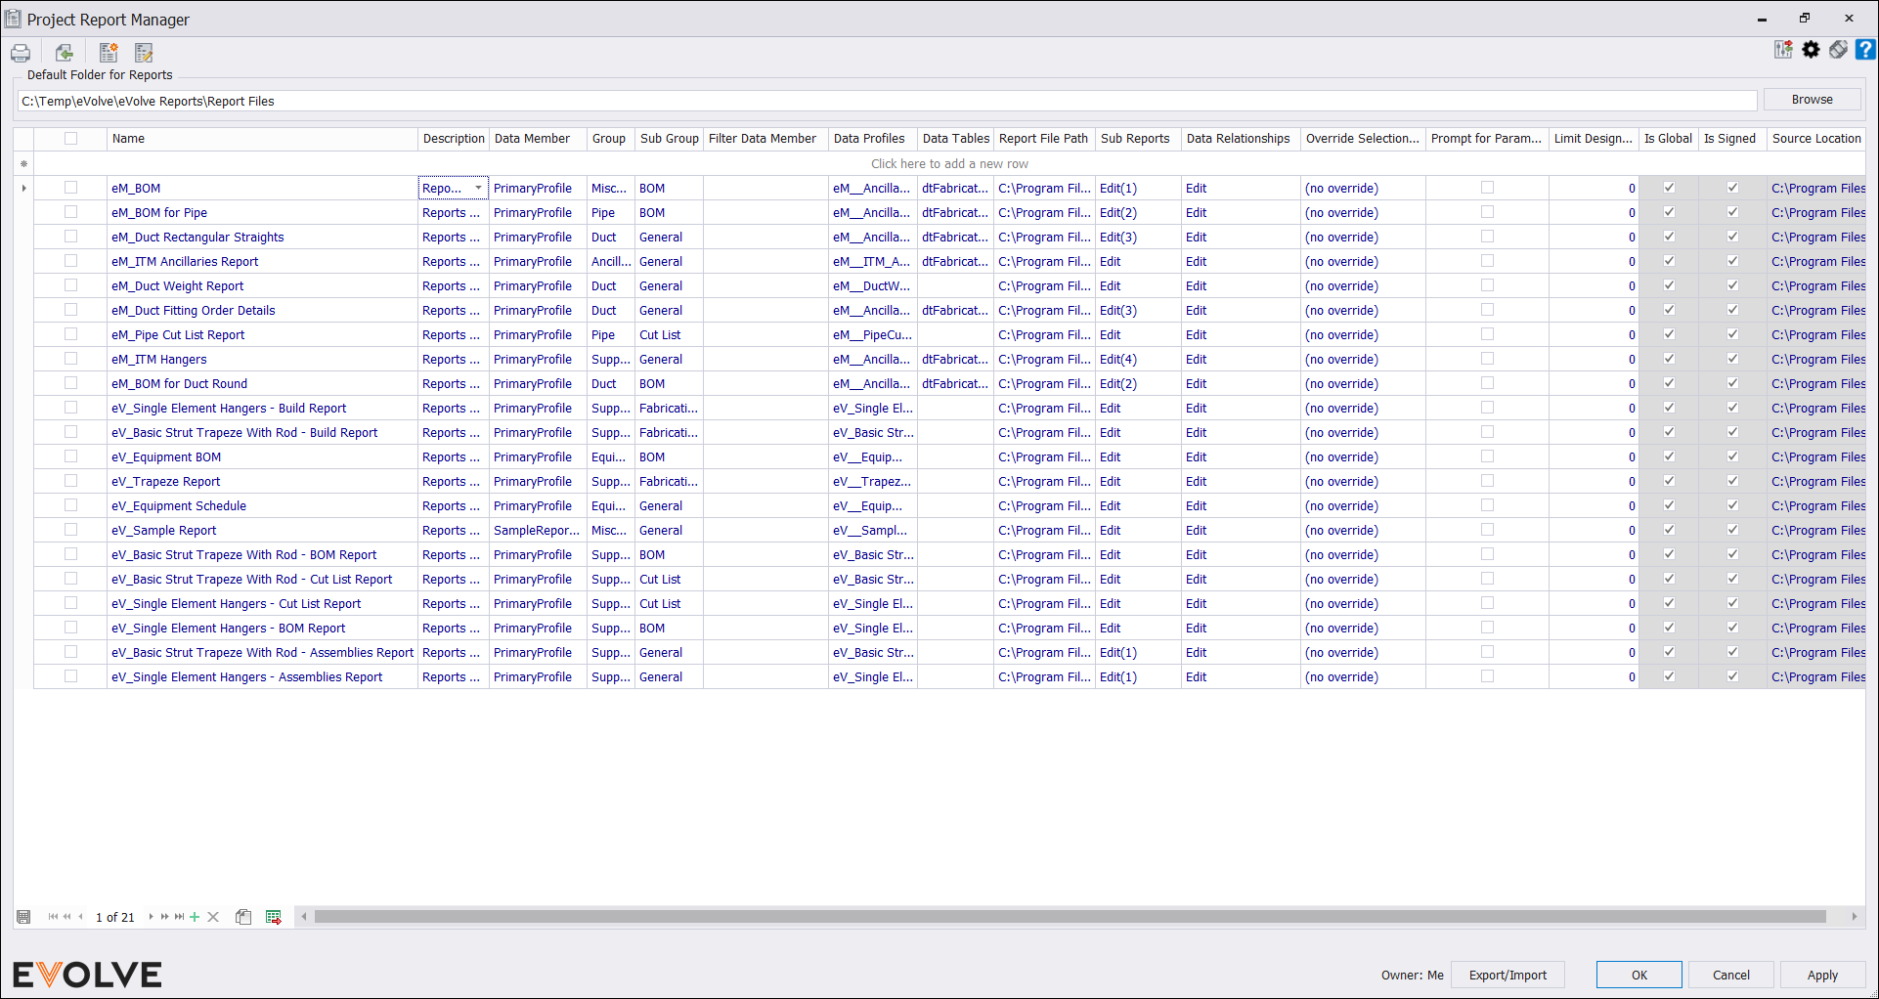The image size is (1879, 999).
Task: Add a row with the green plus
Action: pos(196,917)
